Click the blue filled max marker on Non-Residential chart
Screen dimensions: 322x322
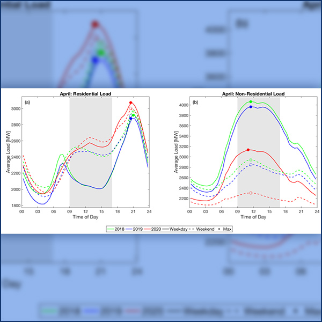[x=251, y=107]
